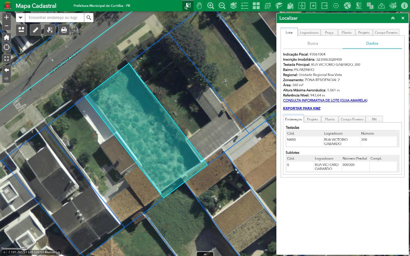Open the Consulta Informativa de Lote link

(x=325, y=100)
